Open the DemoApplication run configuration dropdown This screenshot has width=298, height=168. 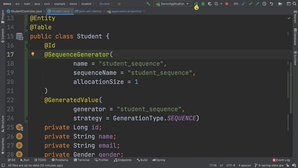pos(172,4)
